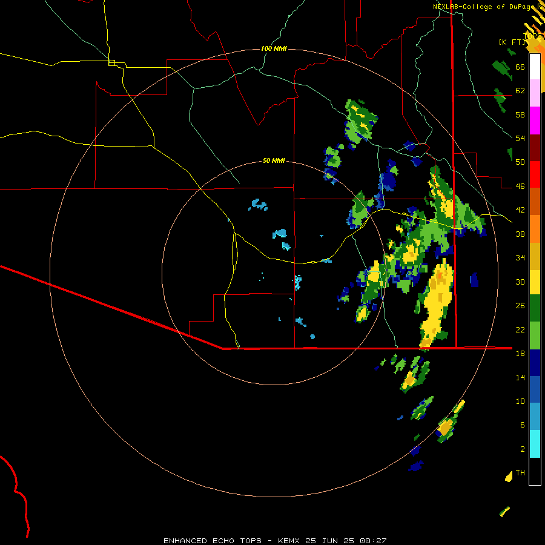
Task: Click the 2 value on the legend
Action: click(523, 449)
